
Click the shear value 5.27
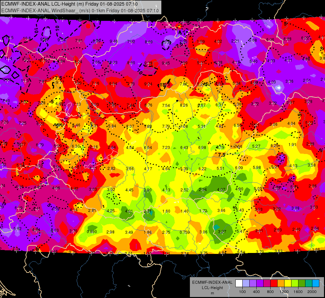pos(256,146)
